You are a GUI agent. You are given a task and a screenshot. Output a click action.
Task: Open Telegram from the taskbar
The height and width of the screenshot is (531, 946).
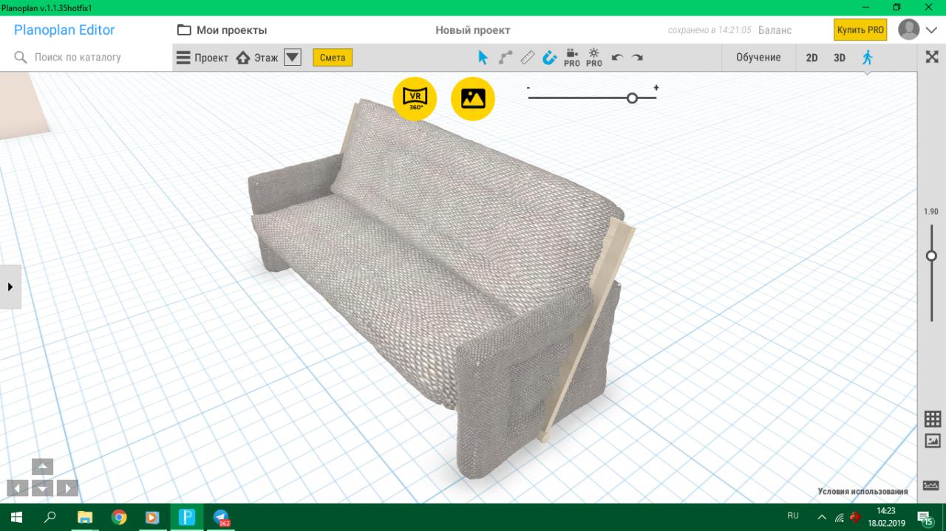click(x=221, y=518)
